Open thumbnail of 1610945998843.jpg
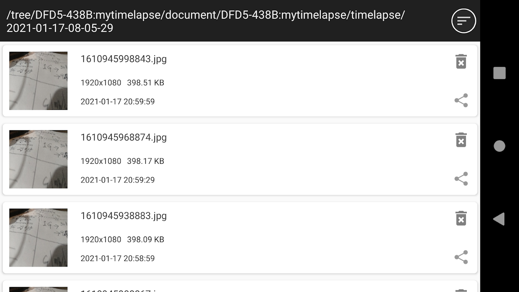This screenshot has width=519, height=292. (38, 81)
